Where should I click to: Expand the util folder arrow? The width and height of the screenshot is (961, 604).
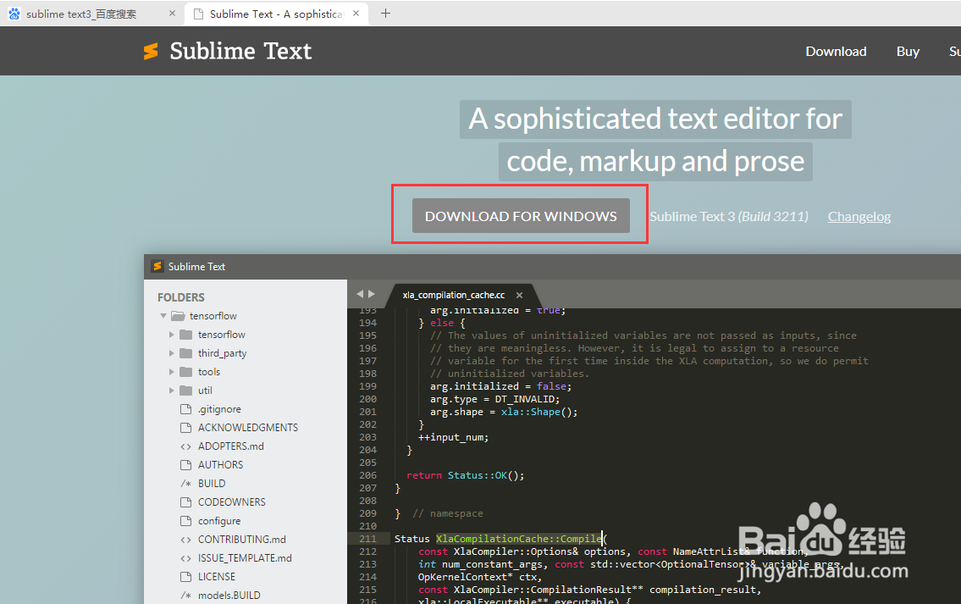click(x=172, y=390)
